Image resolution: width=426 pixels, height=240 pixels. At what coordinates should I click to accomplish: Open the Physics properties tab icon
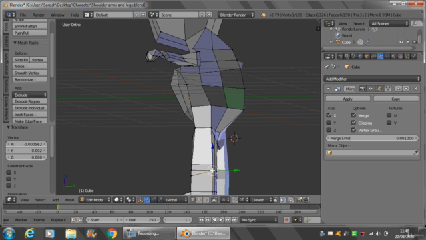(x=414, y=57)
